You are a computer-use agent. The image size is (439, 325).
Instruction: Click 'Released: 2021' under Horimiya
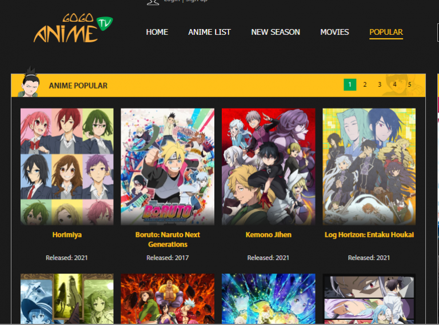pos(67,258)
